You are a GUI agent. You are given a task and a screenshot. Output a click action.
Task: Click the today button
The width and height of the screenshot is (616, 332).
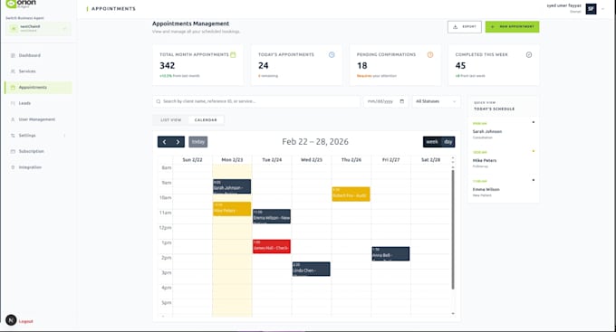click(198, 142)
